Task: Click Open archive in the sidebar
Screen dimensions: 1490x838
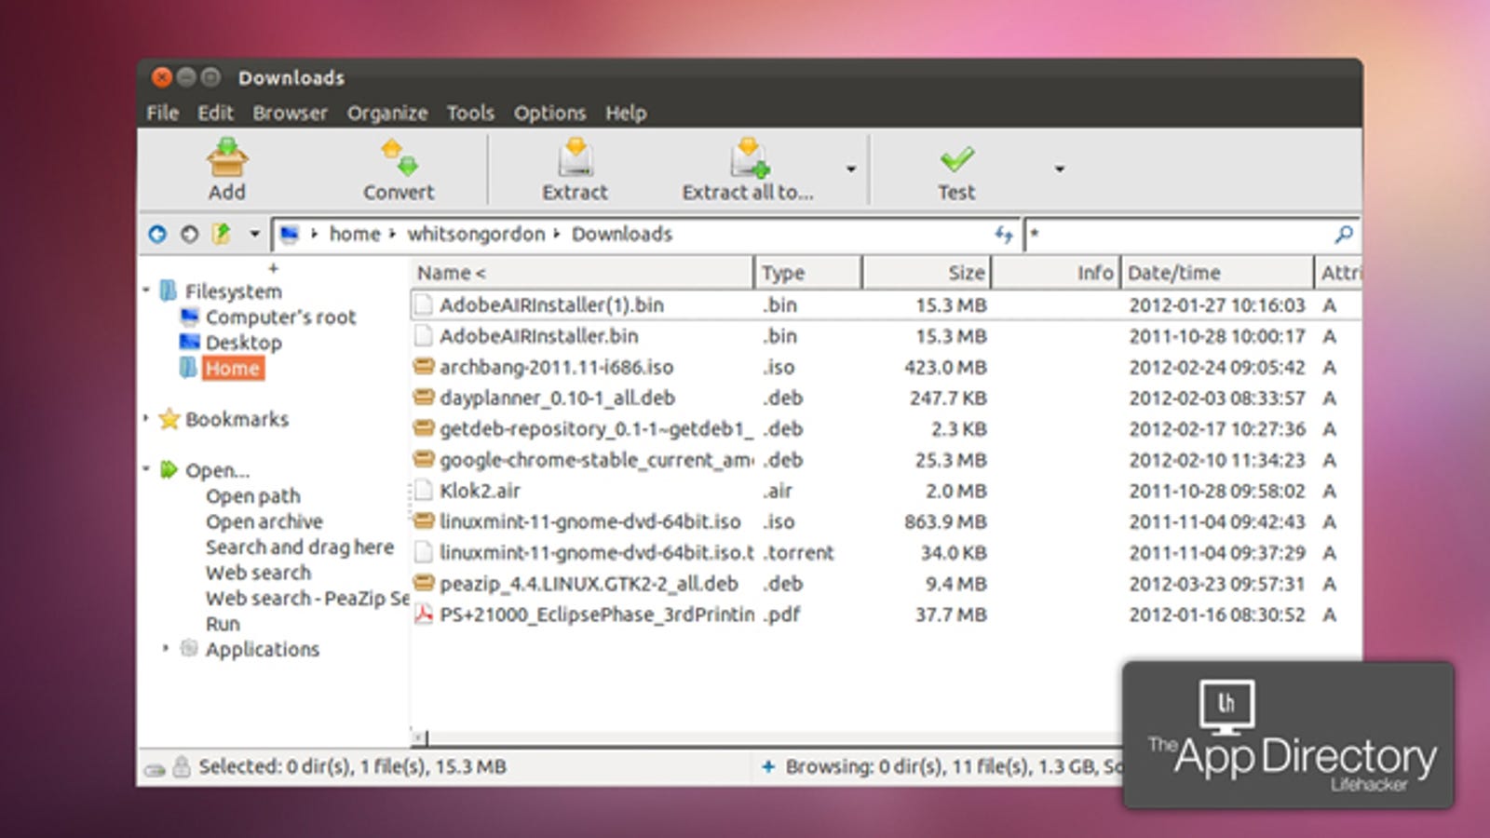Action: [264, 521]
